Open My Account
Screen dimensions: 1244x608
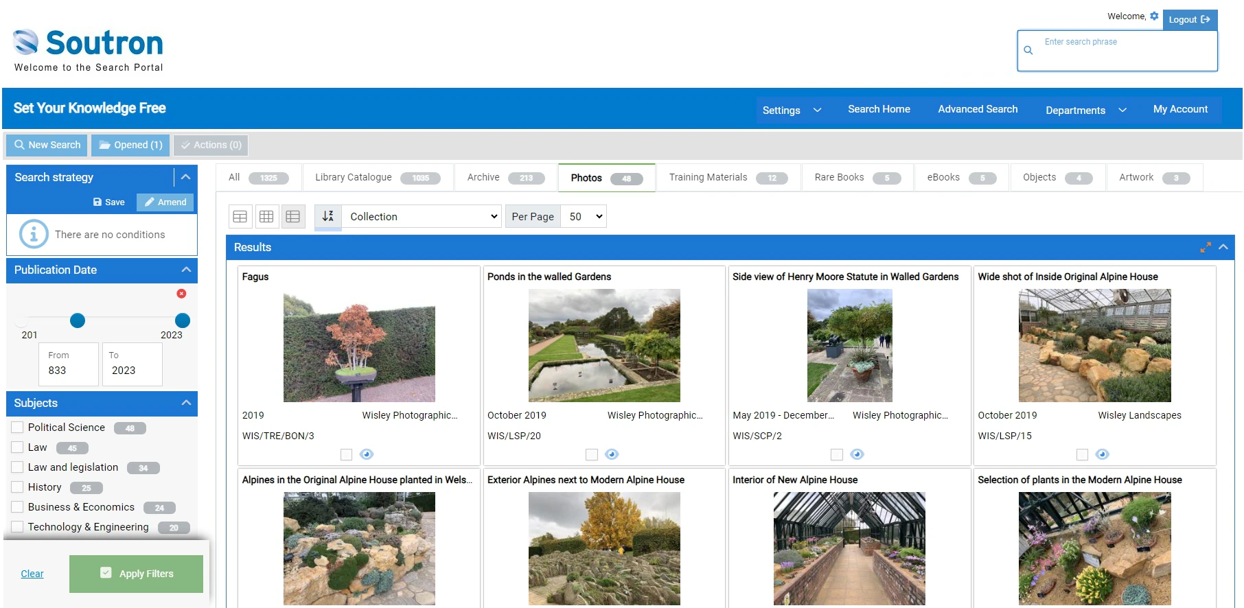point(1180,109)
